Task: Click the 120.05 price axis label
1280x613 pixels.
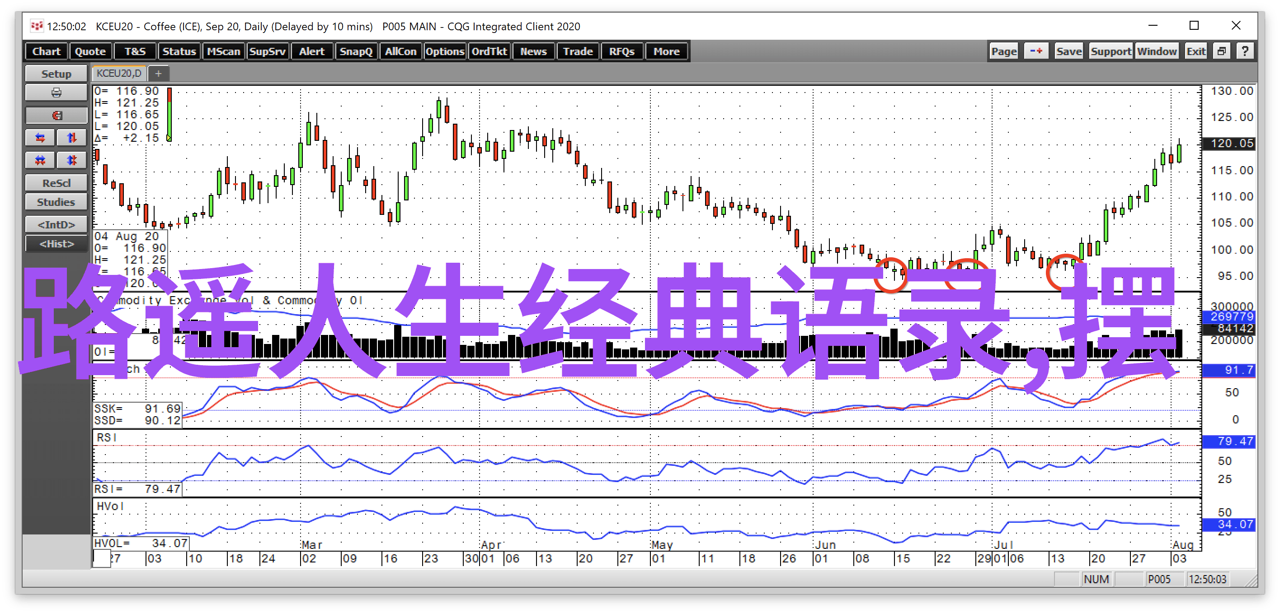Action: point(1228,144)
